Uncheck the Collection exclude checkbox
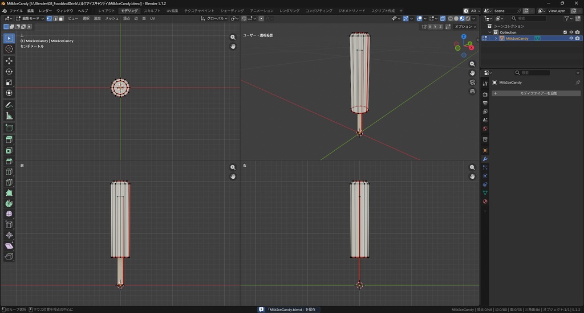Image resolution: width=584 pixels, height=313 pixels. (x=565, y=32)
